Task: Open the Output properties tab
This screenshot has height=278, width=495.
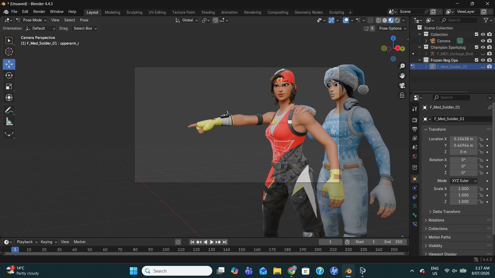Action: tap(415, 129)
